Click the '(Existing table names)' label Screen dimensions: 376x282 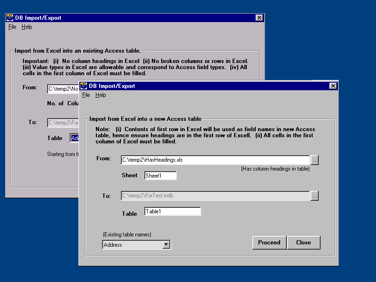[x=127, y=235]
